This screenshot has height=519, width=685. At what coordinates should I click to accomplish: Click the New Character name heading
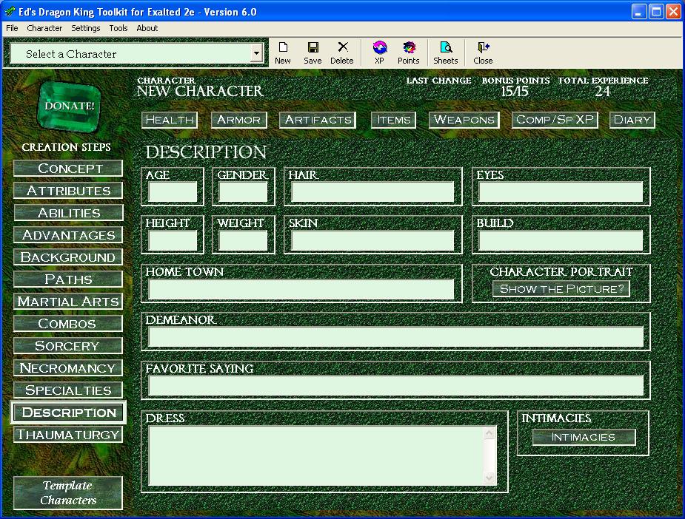click(x=200, y=91)
